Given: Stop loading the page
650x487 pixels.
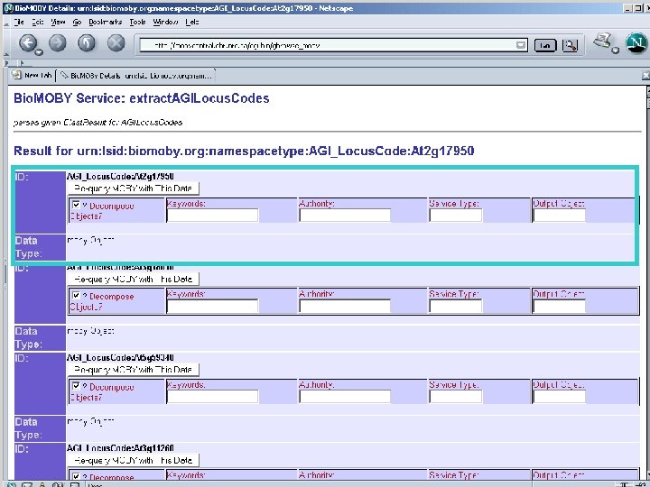Looking at the screenshot, I should pyautogui.click(x=116, y=42).
